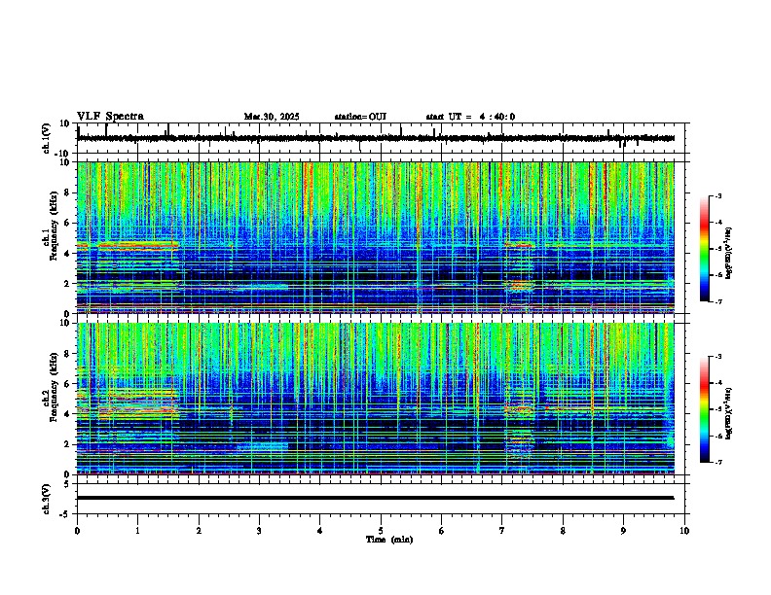Viewport: 771px width, 595px height.
Task: Click the "1" tick label on the time axis
Action: (x=137, y=531)
